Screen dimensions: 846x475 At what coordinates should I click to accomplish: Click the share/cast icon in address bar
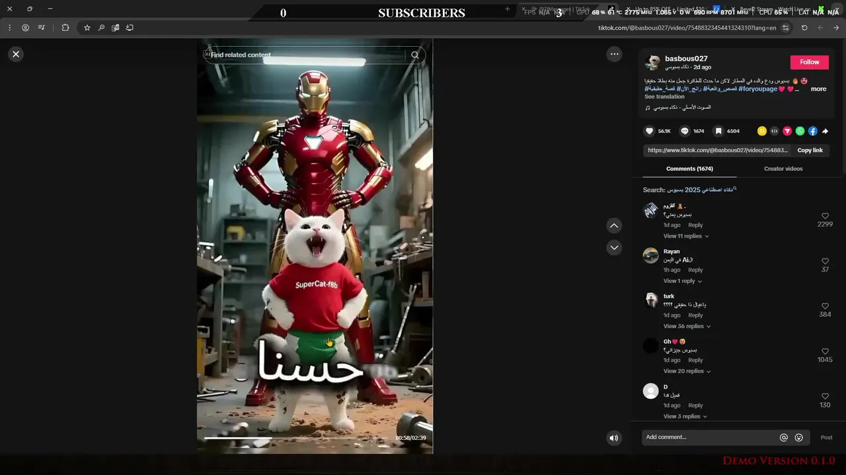(x=130, y=28)
